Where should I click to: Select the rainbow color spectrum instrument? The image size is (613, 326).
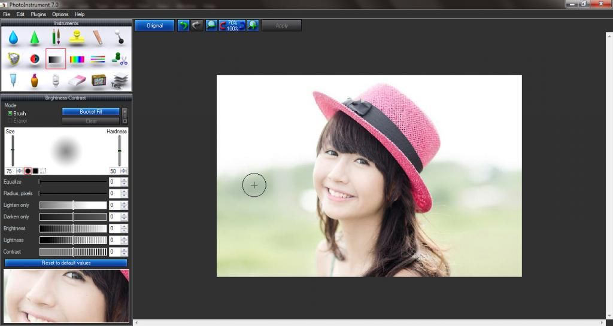tap(77, 59)
